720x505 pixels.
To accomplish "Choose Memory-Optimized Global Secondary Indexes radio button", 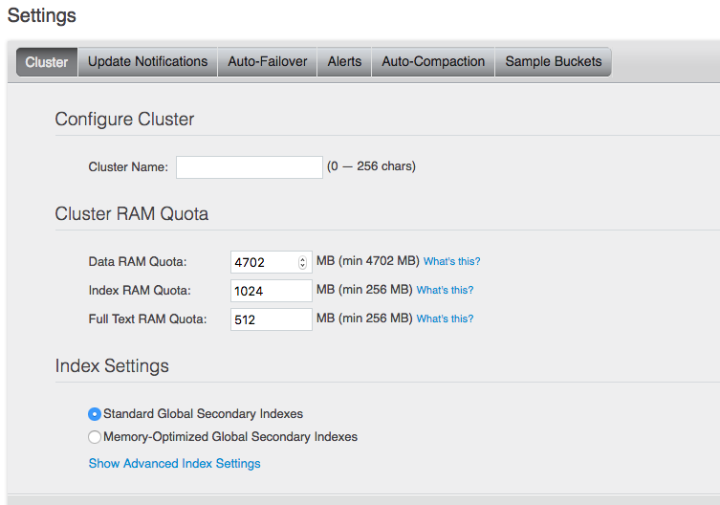I will (x=95, y=437).
